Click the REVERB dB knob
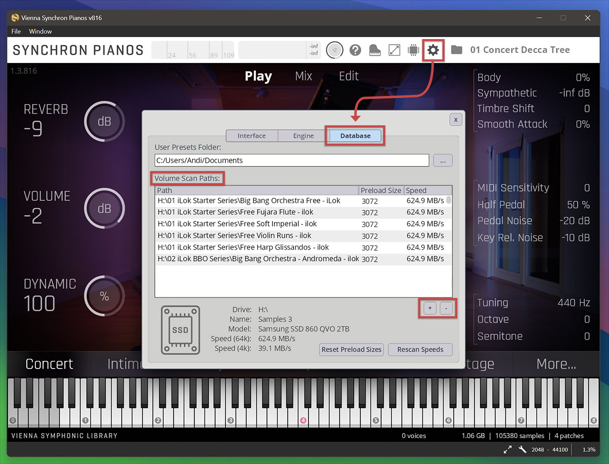609x464 pixels. point(105,122)
